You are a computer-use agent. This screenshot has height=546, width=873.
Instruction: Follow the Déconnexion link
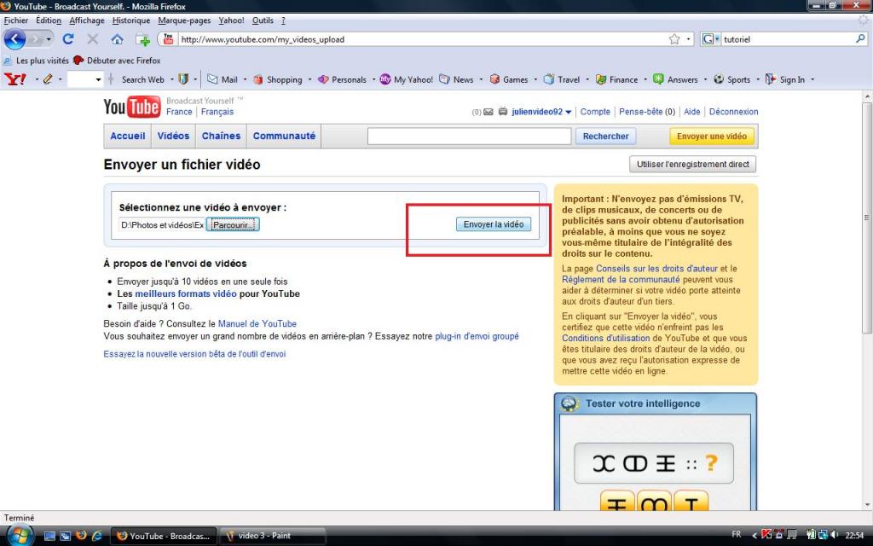point(733,112)
